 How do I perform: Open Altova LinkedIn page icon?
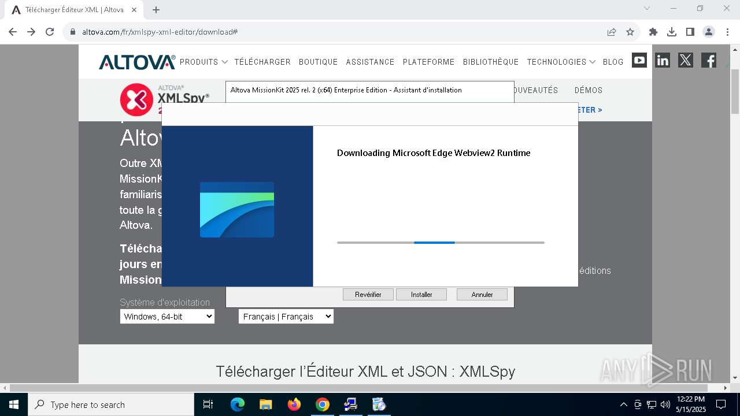(x=663, y=60)
